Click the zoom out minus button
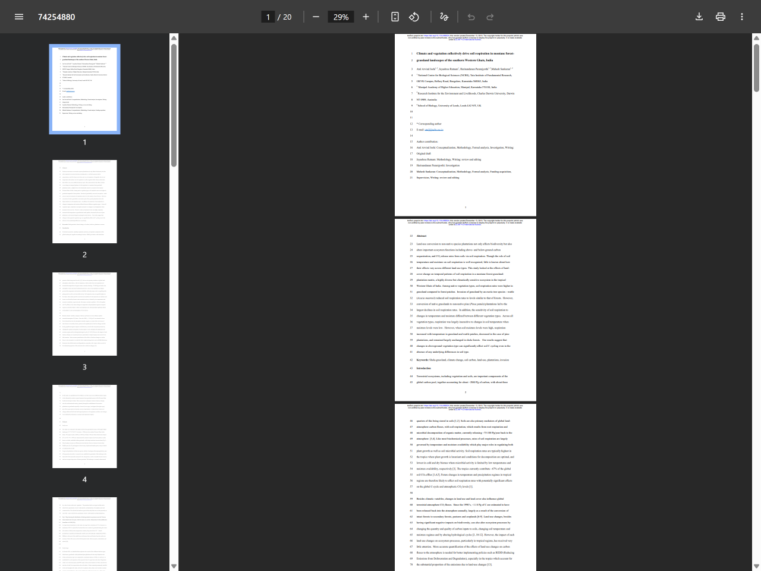 point(316,17)
